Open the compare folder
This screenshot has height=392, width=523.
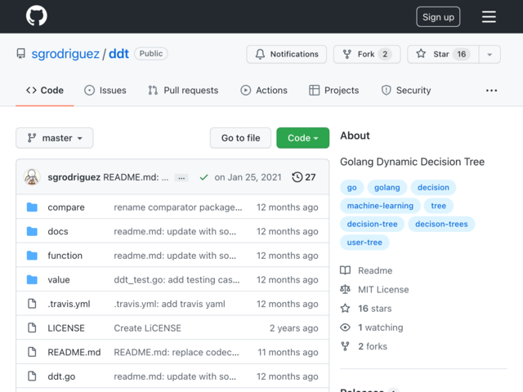pyautogui.click(x=66, y=207)
